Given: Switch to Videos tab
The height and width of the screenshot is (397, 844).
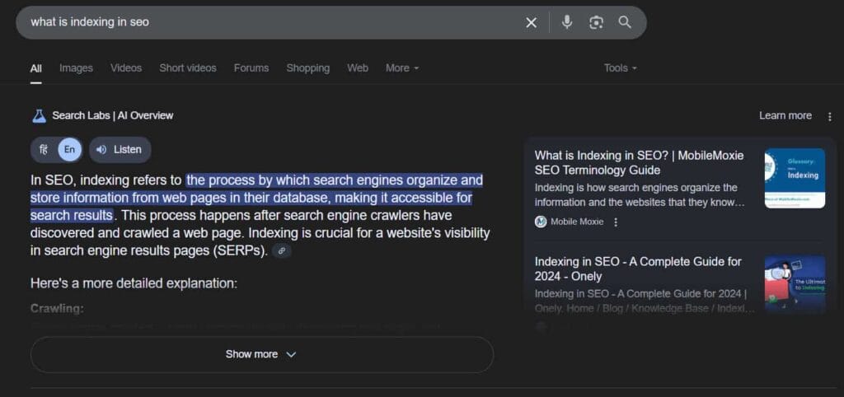Looking at the screenshot, I should coord(126,68).
